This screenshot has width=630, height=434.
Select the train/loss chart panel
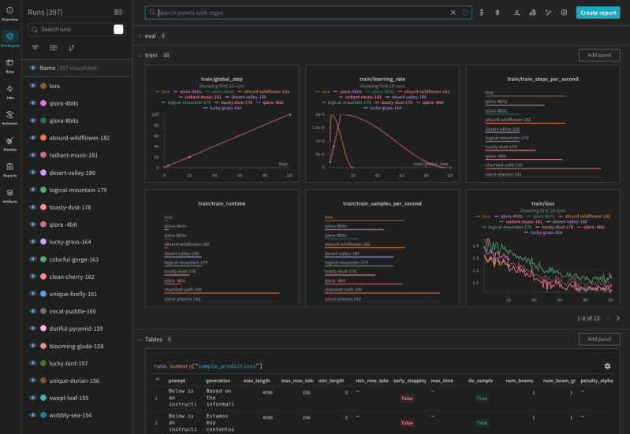point(542,248)
